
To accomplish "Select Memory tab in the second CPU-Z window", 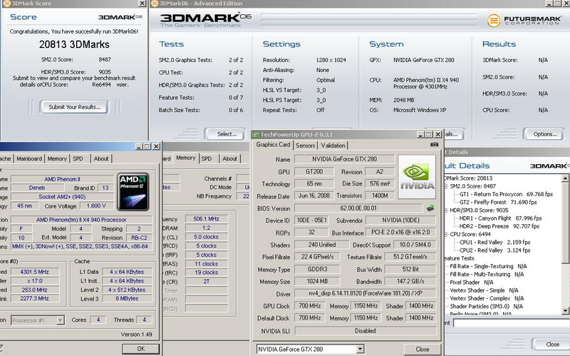I will point(186,158).
